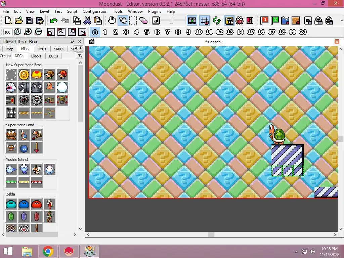Open the Script menu
Image resolution: width=344 pixels, height=258 pixels.
click(72, 11)
